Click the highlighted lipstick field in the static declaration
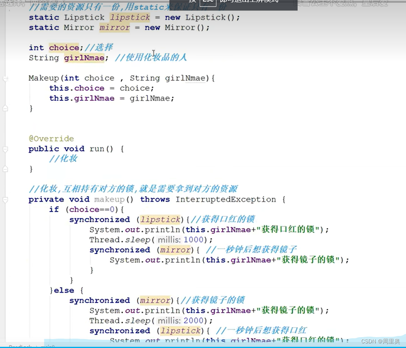This screenshot has height=348, width=406. [x=130, y=17]
